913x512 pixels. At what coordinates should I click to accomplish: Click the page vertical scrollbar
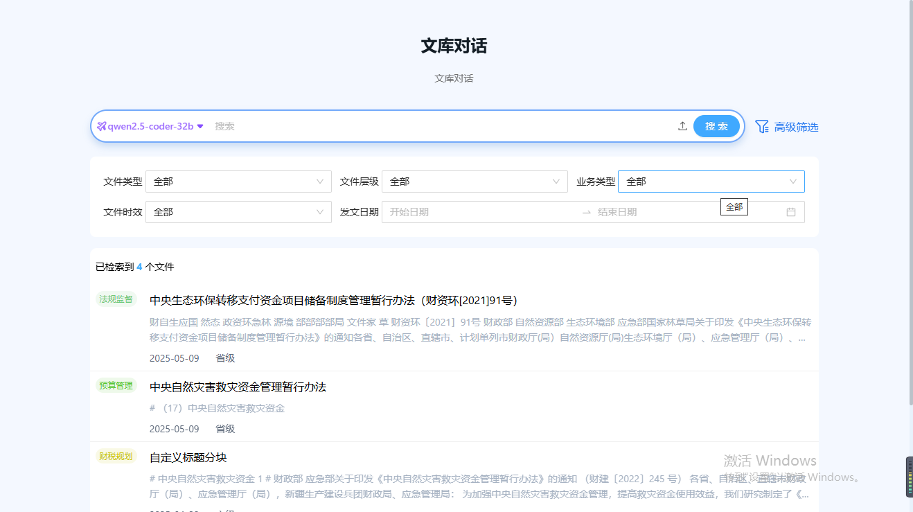coord(909,208)
